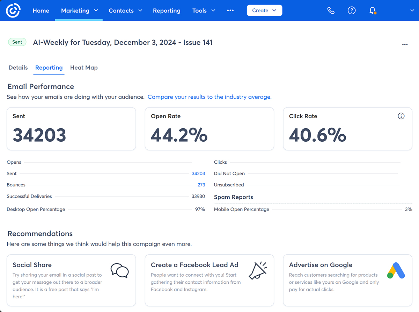Click the Facebook Lead Ad megaphone icon
The height and width of the screenshot is (312, 419).
click(x=258, y=271)
